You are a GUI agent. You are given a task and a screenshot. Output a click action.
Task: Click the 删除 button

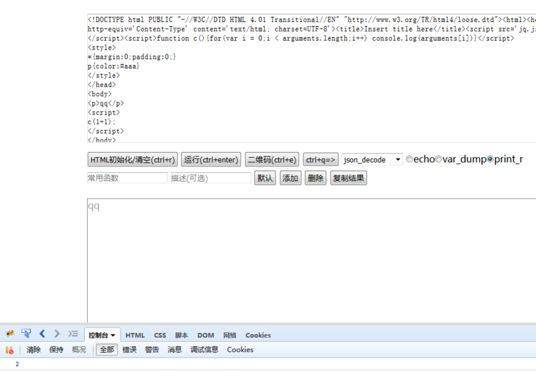(316, 178)
